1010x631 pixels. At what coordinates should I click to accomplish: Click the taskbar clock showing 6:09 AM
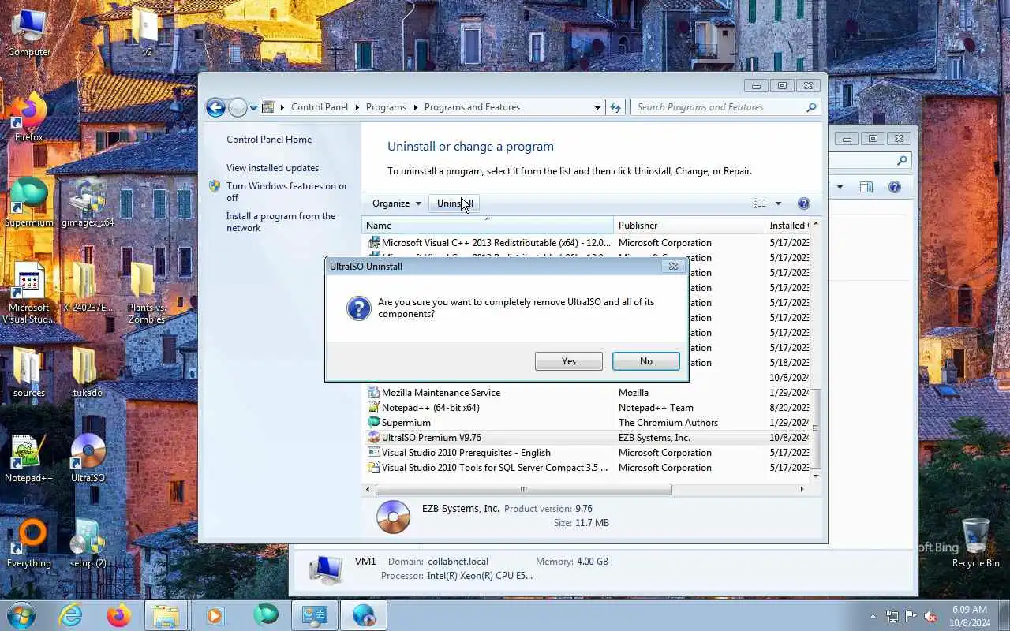coord(969,616)
